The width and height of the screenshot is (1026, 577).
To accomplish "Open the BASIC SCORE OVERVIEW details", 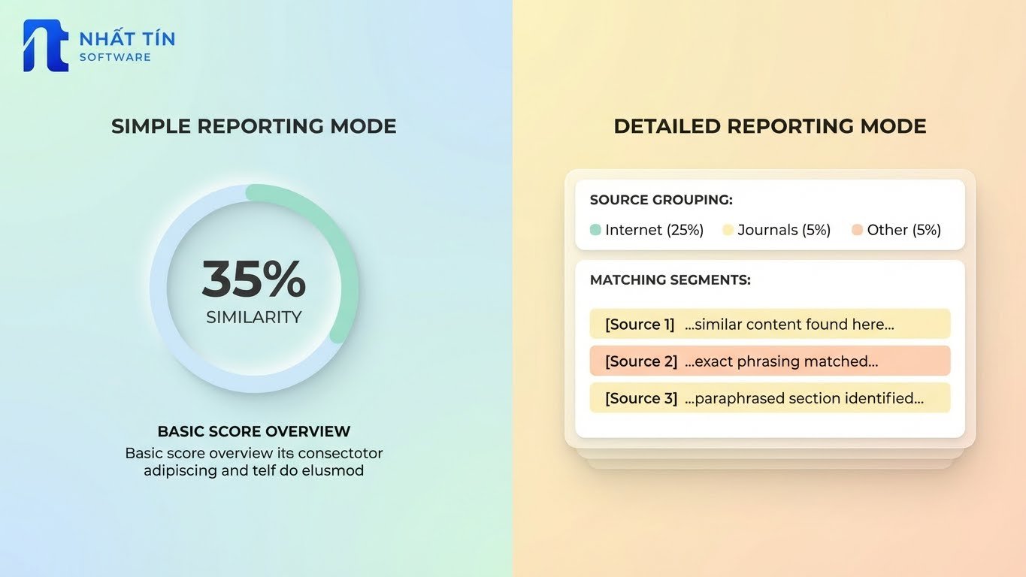I will (x=253, y=431).
